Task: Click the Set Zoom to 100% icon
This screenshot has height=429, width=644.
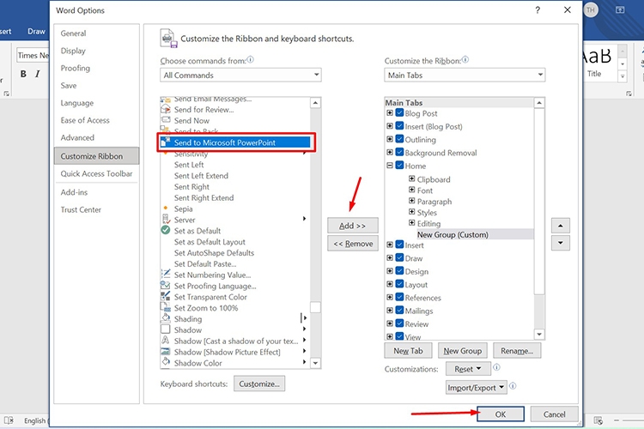Action: 166,307
